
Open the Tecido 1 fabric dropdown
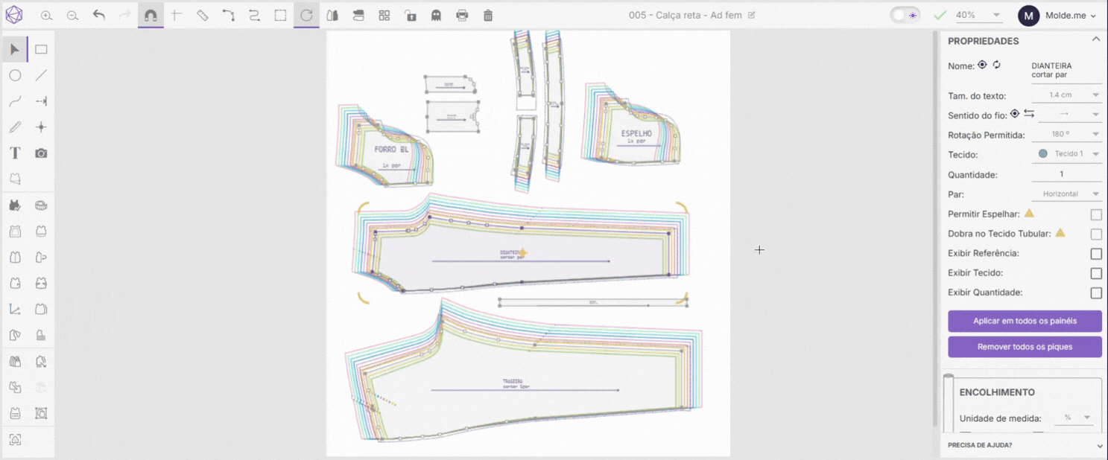tap(1066, 154)
